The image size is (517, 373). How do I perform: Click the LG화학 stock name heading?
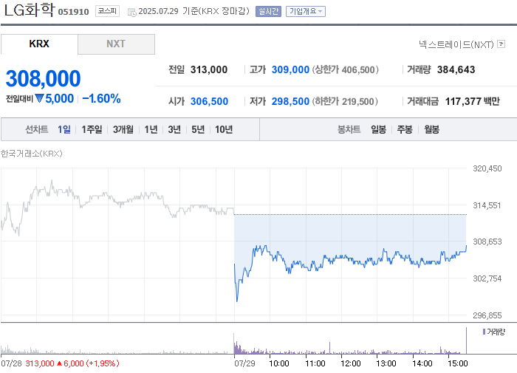(x=29, y=10)
